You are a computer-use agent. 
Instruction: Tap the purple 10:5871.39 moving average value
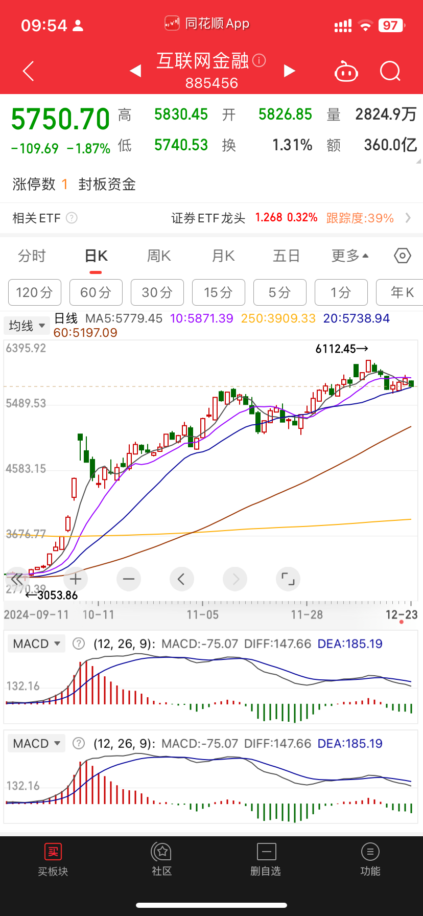(x=201, y=318)
